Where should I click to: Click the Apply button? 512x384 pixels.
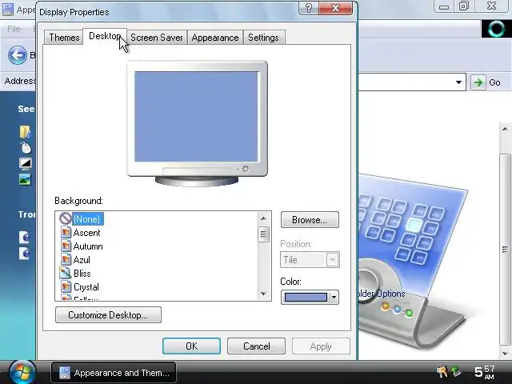point(321,346)
